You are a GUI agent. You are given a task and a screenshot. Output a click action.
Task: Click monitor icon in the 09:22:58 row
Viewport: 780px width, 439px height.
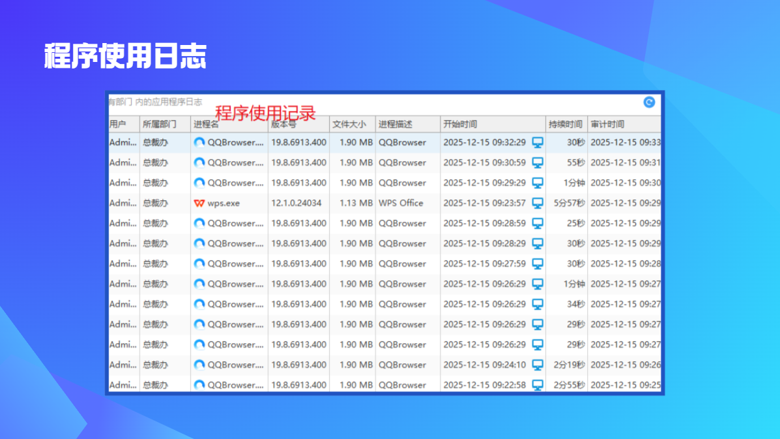point(538,385)
